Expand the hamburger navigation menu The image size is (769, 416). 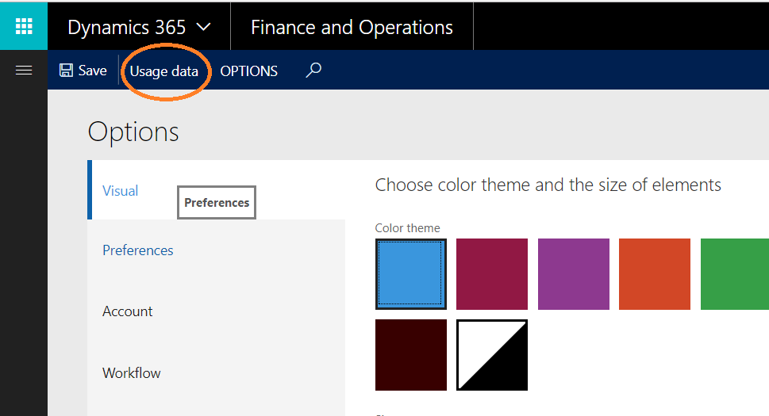[x=24, y=71]
